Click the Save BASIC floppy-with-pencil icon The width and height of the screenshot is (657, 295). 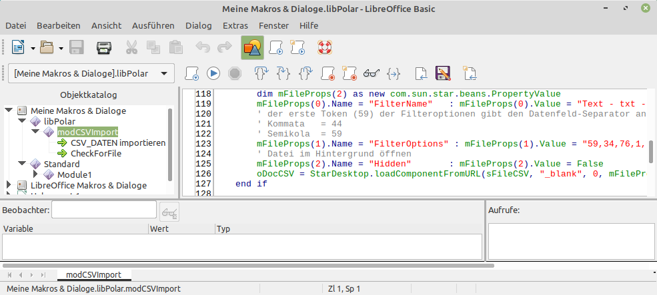click(x=443, y=74)
